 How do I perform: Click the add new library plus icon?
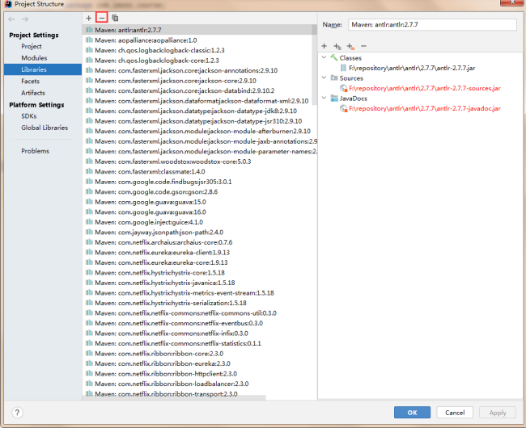tap(88, 18)
